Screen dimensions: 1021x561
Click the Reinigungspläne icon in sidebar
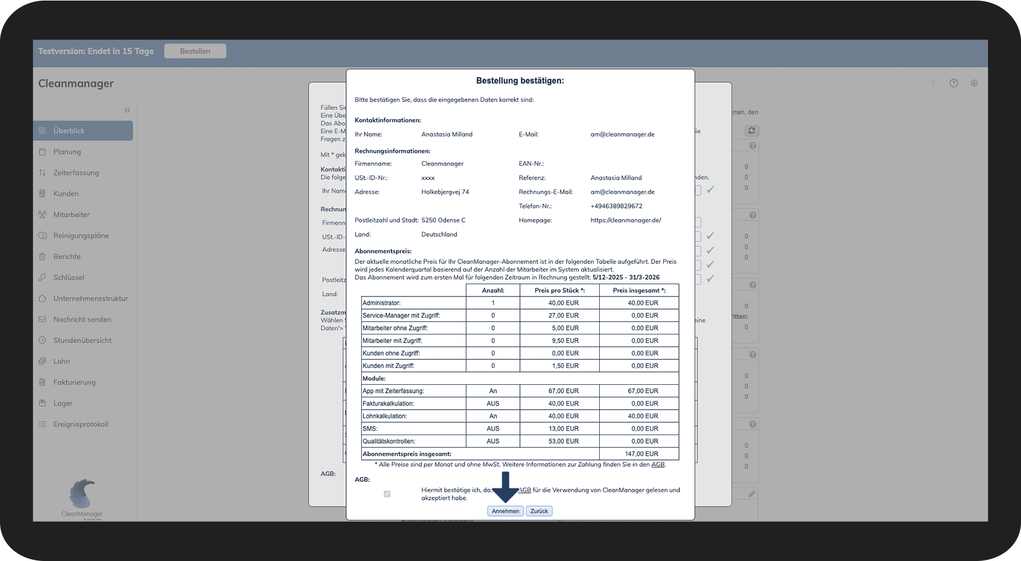(x=42, y=236)
